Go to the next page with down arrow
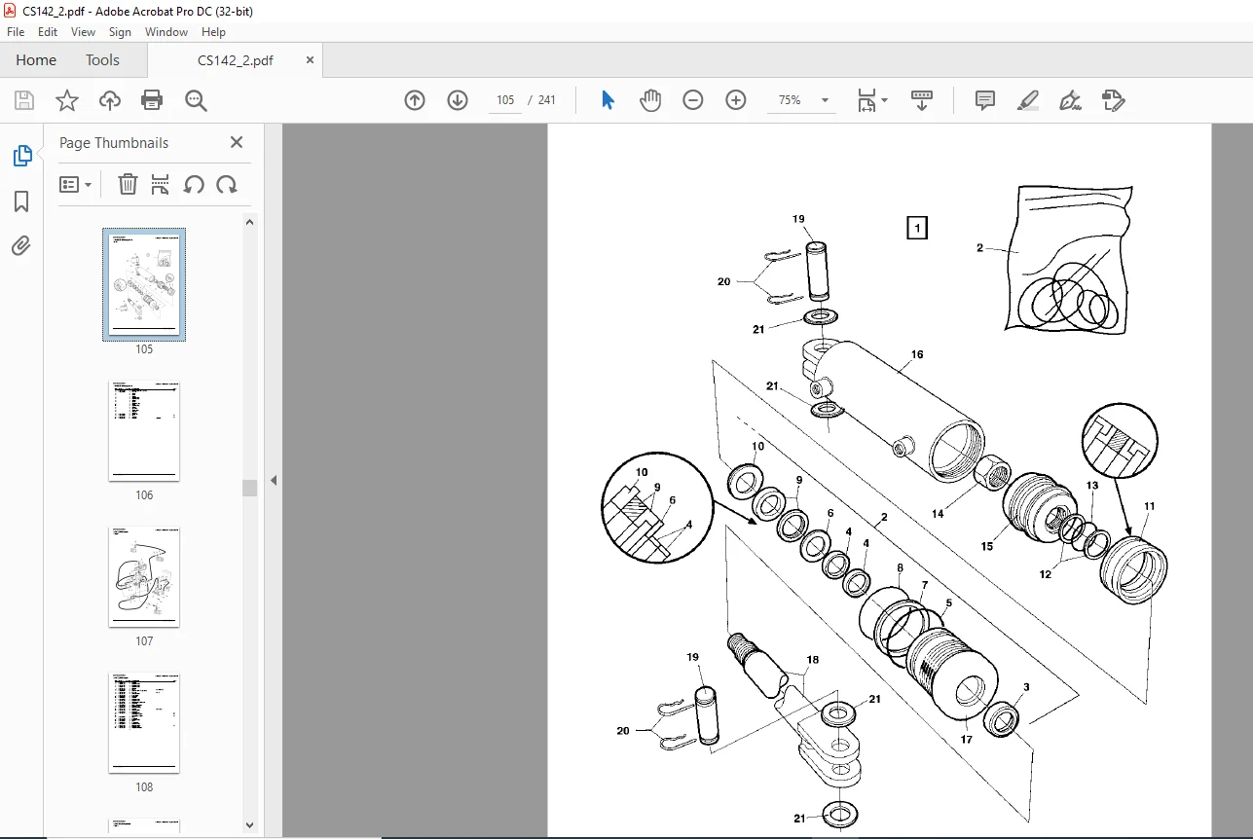 (458, 100)
